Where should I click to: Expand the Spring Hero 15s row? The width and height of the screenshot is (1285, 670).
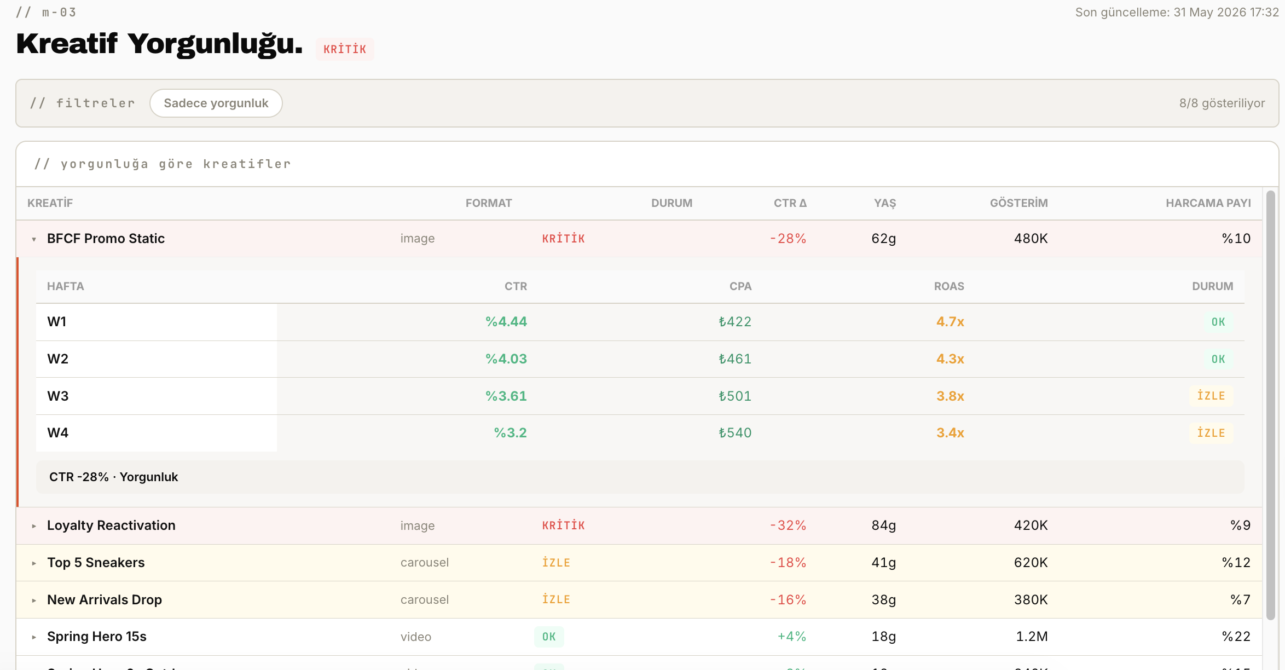639,637
